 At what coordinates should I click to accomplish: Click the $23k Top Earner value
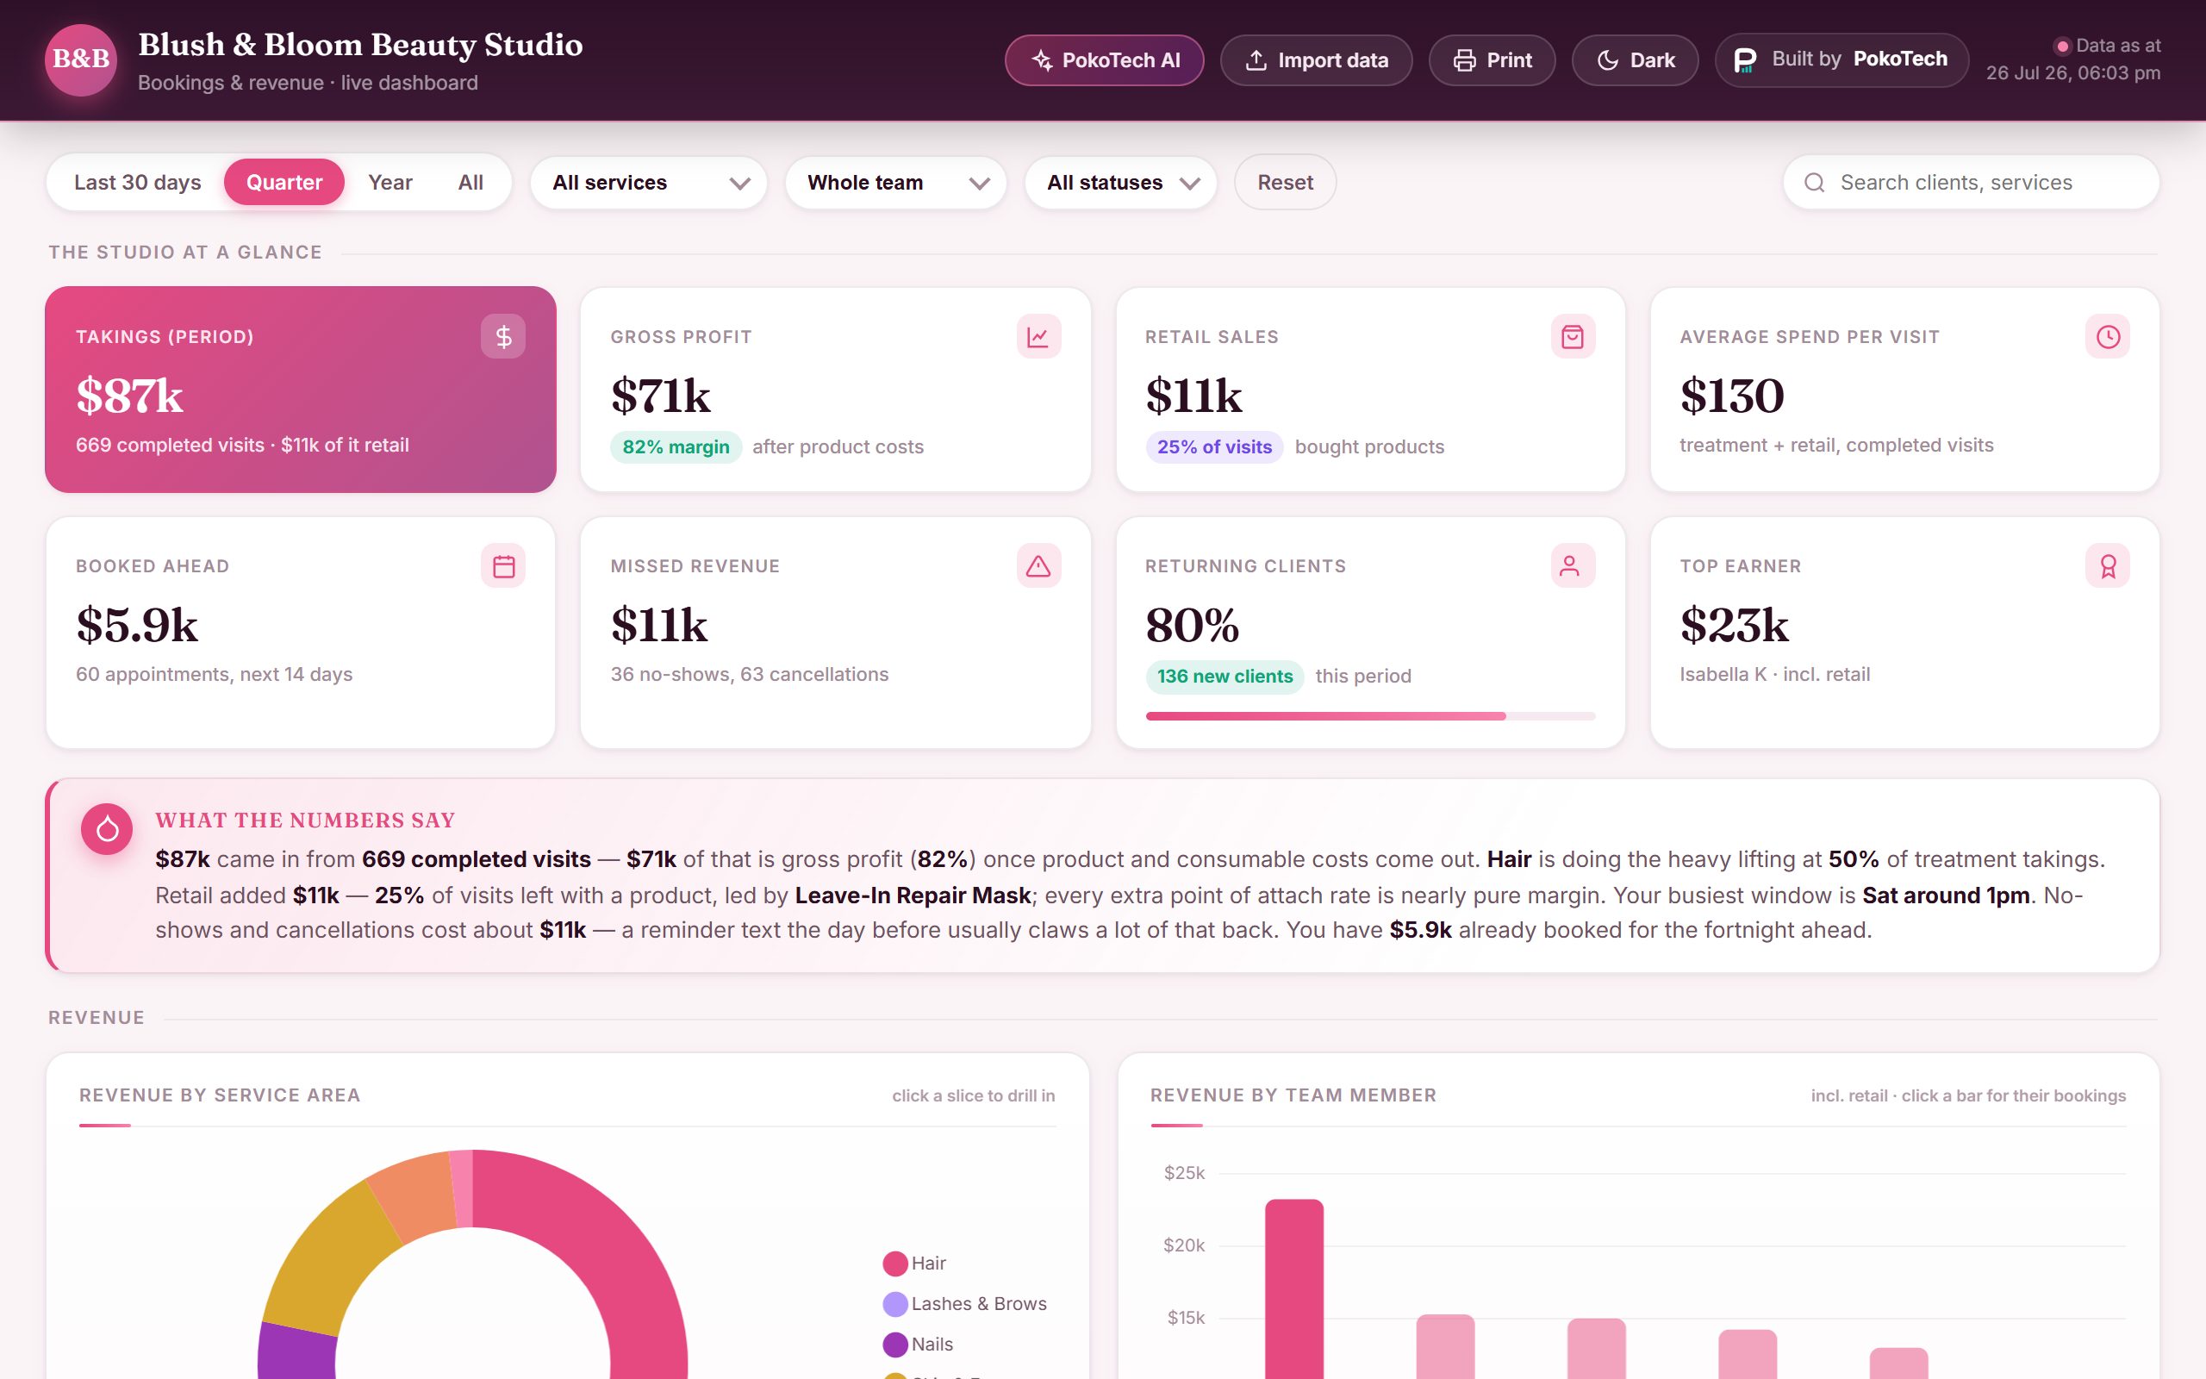click(x=1734, y=625)
